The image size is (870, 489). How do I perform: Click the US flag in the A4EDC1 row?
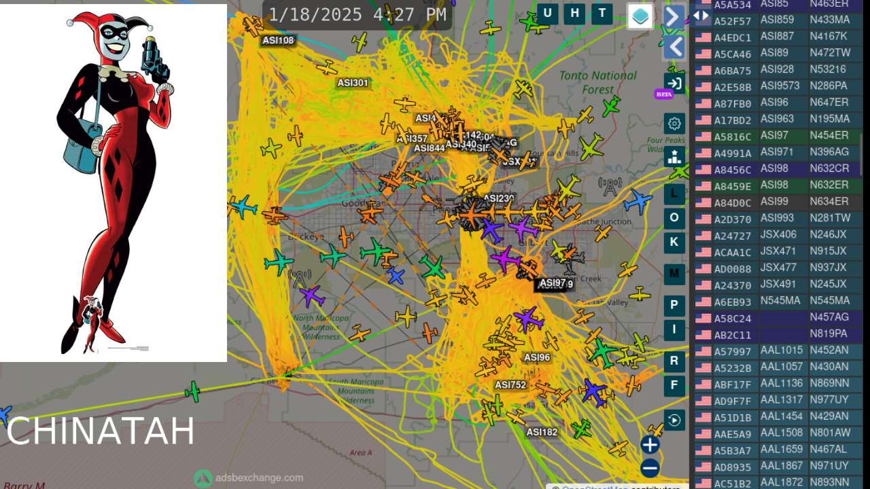(x=703, y=38)
